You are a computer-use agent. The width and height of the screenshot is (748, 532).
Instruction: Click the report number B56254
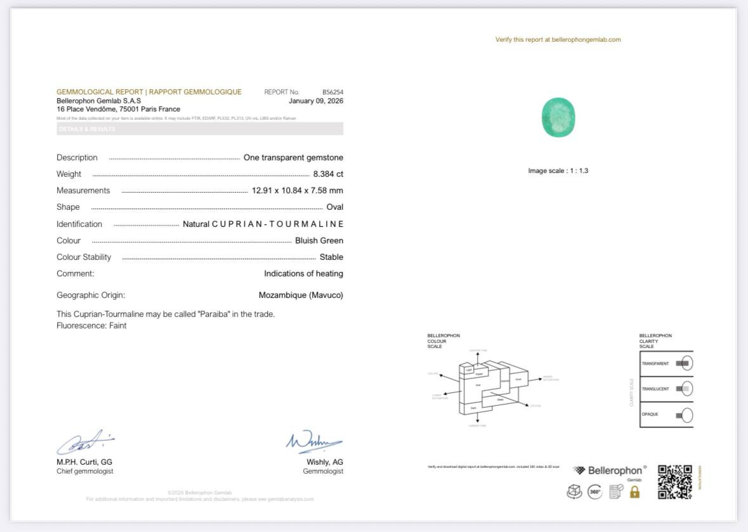click(x=332, y=92)
